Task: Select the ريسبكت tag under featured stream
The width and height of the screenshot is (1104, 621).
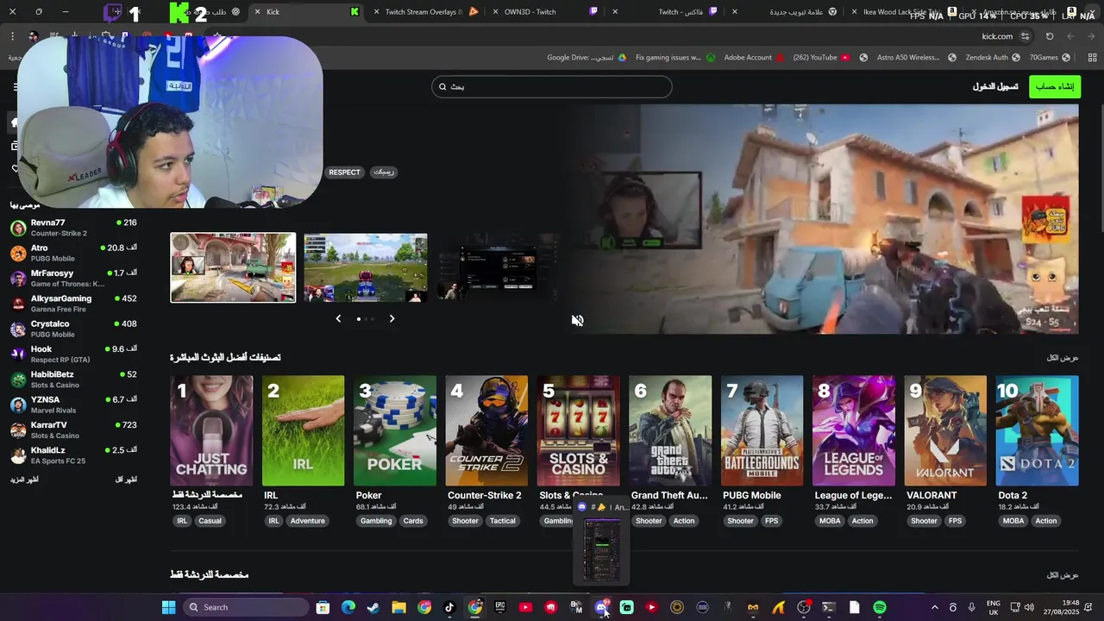Action: [384, 172]
